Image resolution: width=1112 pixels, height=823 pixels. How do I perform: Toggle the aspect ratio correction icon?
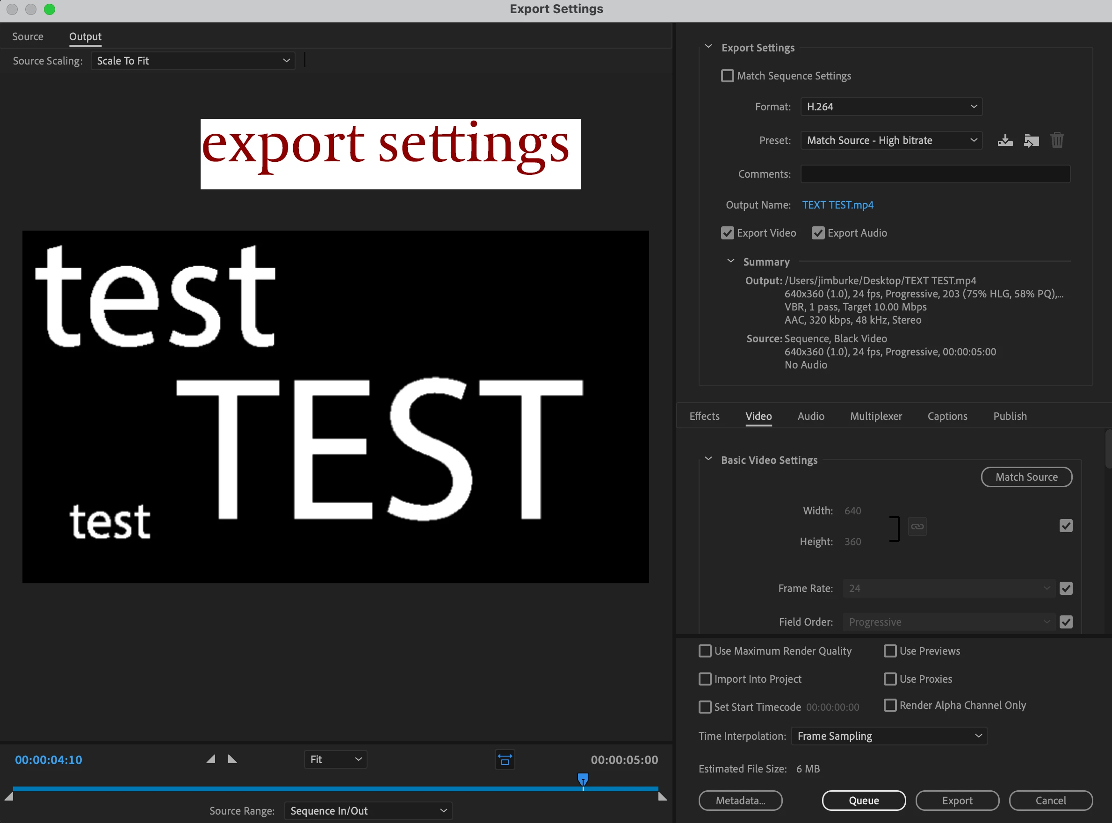tap(504, 759)
